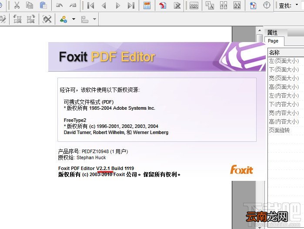The image size is (304, 229).
Task: Click the Redo arrow icon
Action: click(73, 5)
